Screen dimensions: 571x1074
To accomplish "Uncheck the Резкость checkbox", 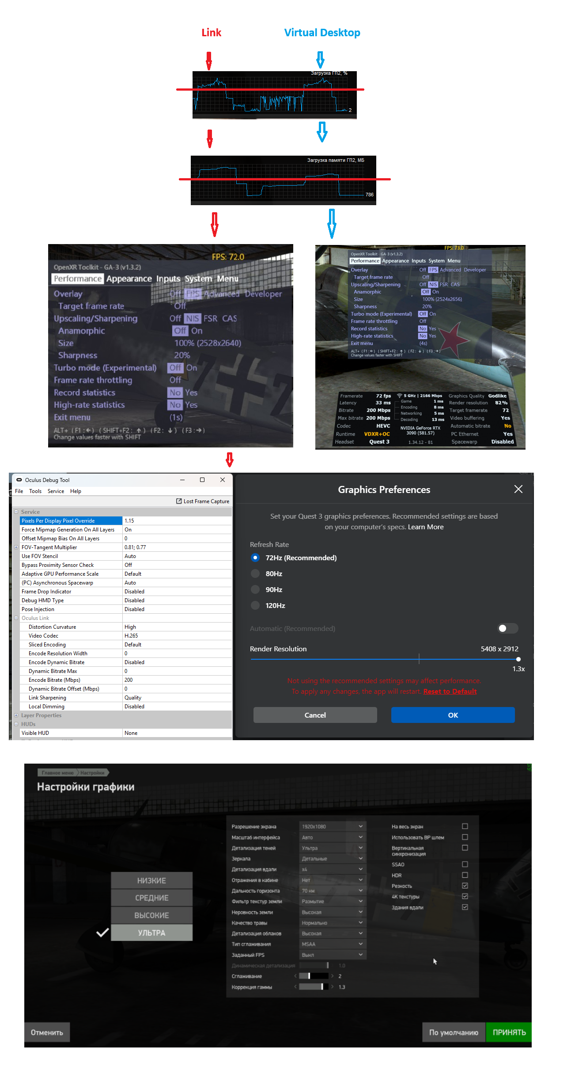I will (x=465, y=886).
